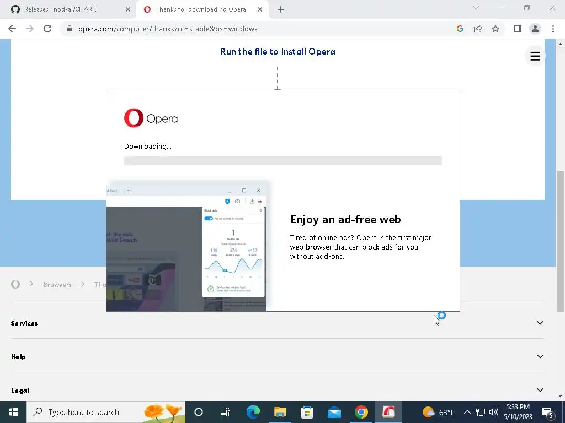The width and height of the screenshot is (565, 423).
Task: Open Cortana from the taskbar
Action: [x=199, y=412]
